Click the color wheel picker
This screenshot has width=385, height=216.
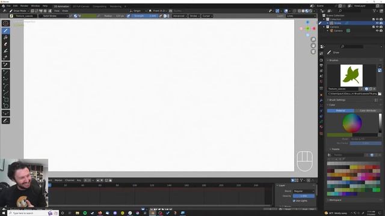[x=352, y=123]
